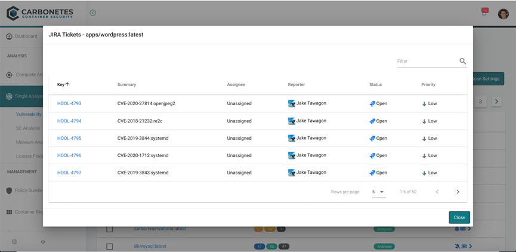
Task: Click vulnerability count 17 badge for db/mysql
Action: [259, 246]
